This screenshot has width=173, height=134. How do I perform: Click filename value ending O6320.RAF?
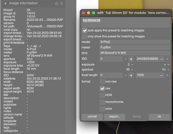[x=45, y=20]
